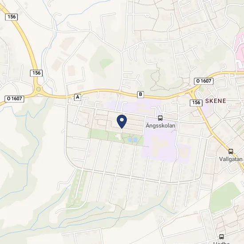Open the Ängsskolan stop label

pyautogui.click(x=160, y=126)
